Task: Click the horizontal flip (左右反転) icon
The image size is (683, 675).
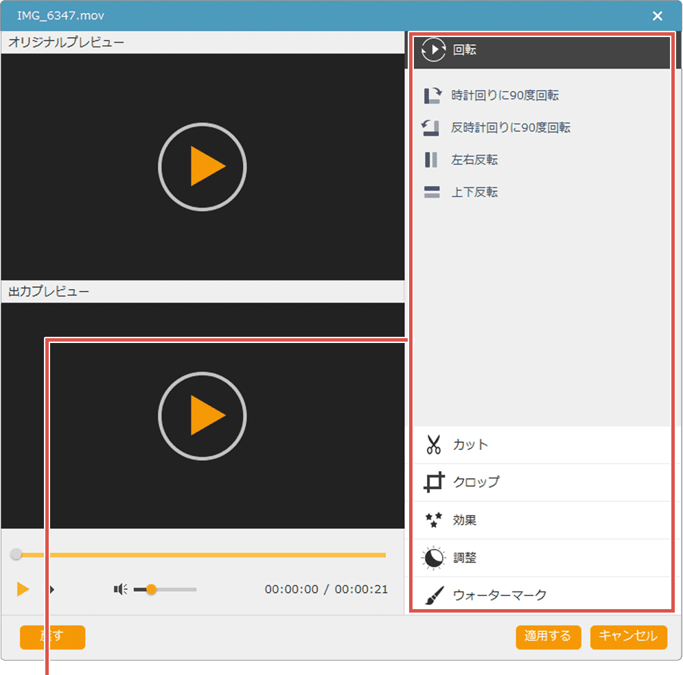Action: 432,160
